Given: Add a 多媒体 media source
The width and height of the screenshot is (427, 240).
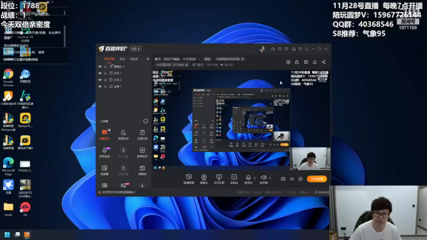Looking at the screenshot, I should 234,179.
